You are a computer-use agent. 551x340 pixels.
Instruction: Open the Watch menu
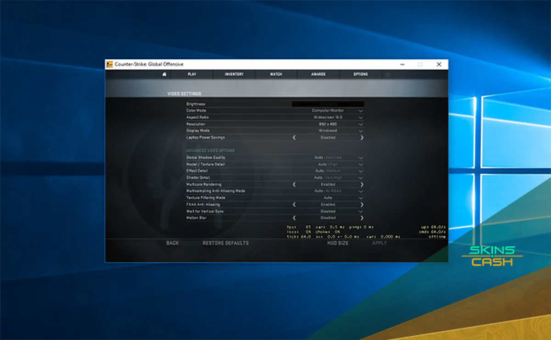(x=276, y=74)
